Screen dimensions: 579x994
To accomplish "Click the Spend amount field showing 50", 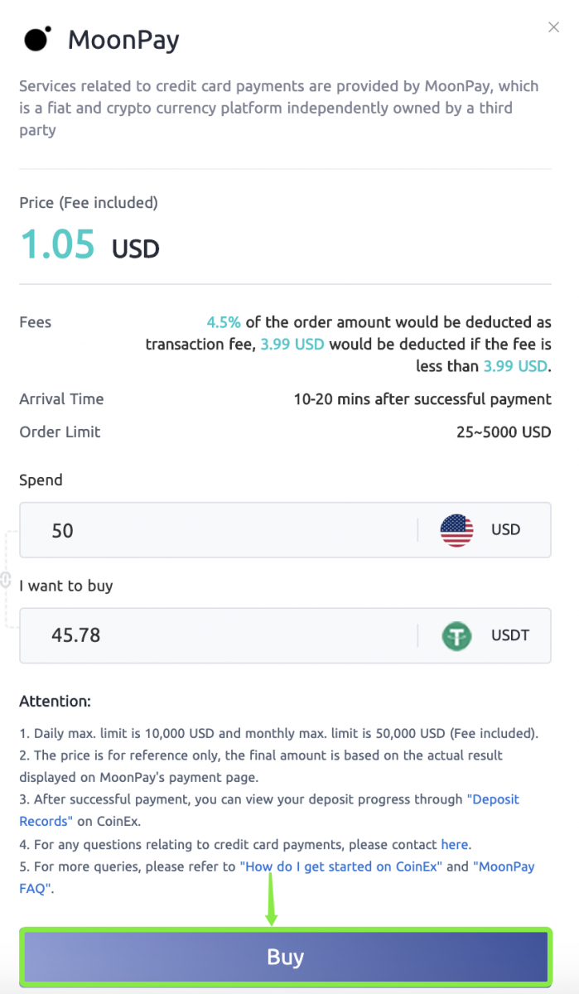I will (x=166, y=530).
